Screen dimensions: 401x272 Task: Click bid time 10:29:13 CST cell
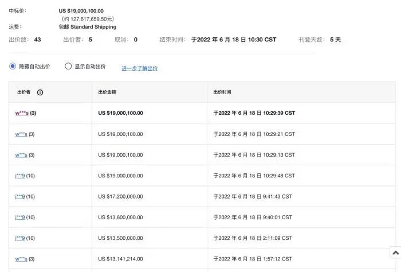coord(254,155)
